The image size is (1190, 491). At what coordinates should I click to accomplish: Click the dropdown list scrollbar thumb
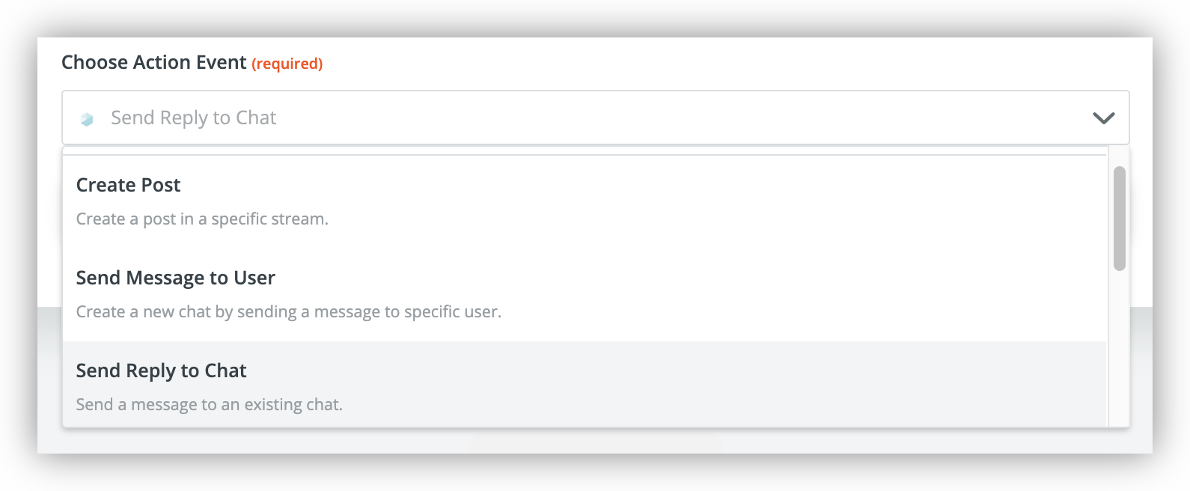(x=1120, y=219)
